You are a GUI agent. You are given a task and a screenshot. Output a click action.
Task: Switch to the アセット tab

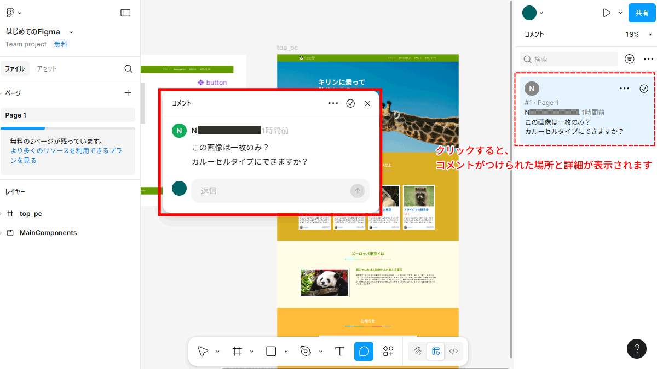coord(47,69)
